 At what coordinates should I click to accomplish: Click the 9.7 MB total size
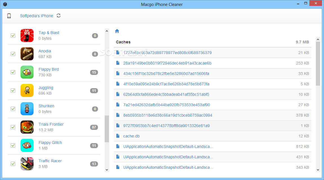pyautogui.click(x=302, y=42)
